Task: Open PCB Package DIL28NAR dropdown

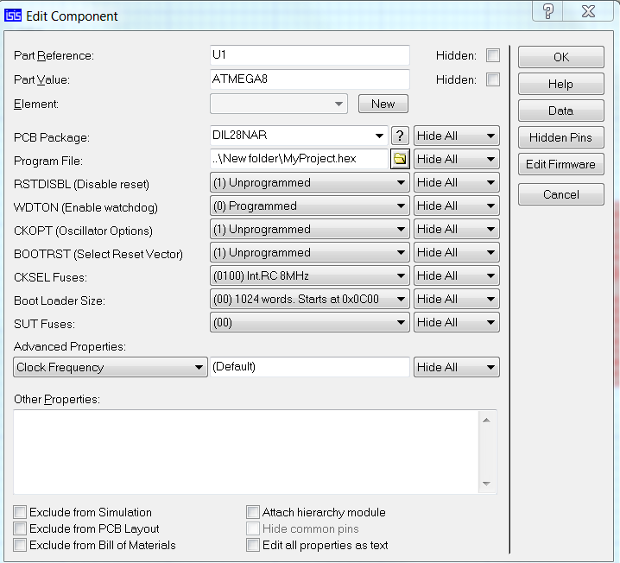Action: click(299, 136)
